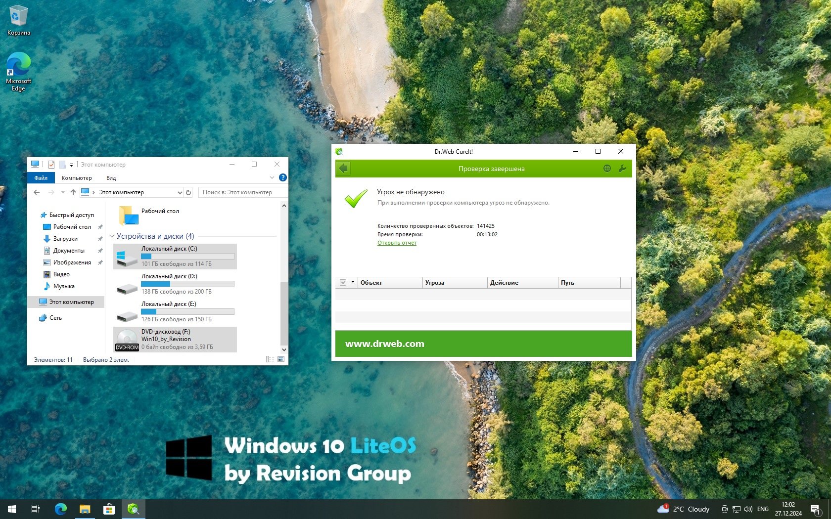Click the Explorer help question mark icon

click(282, 177)
